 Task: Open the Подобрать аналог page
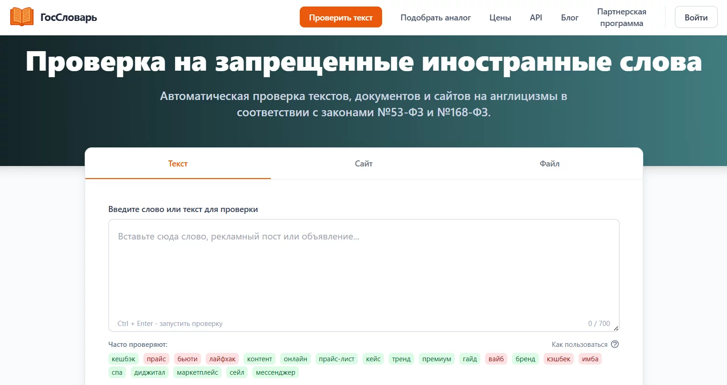click(435, 18)
